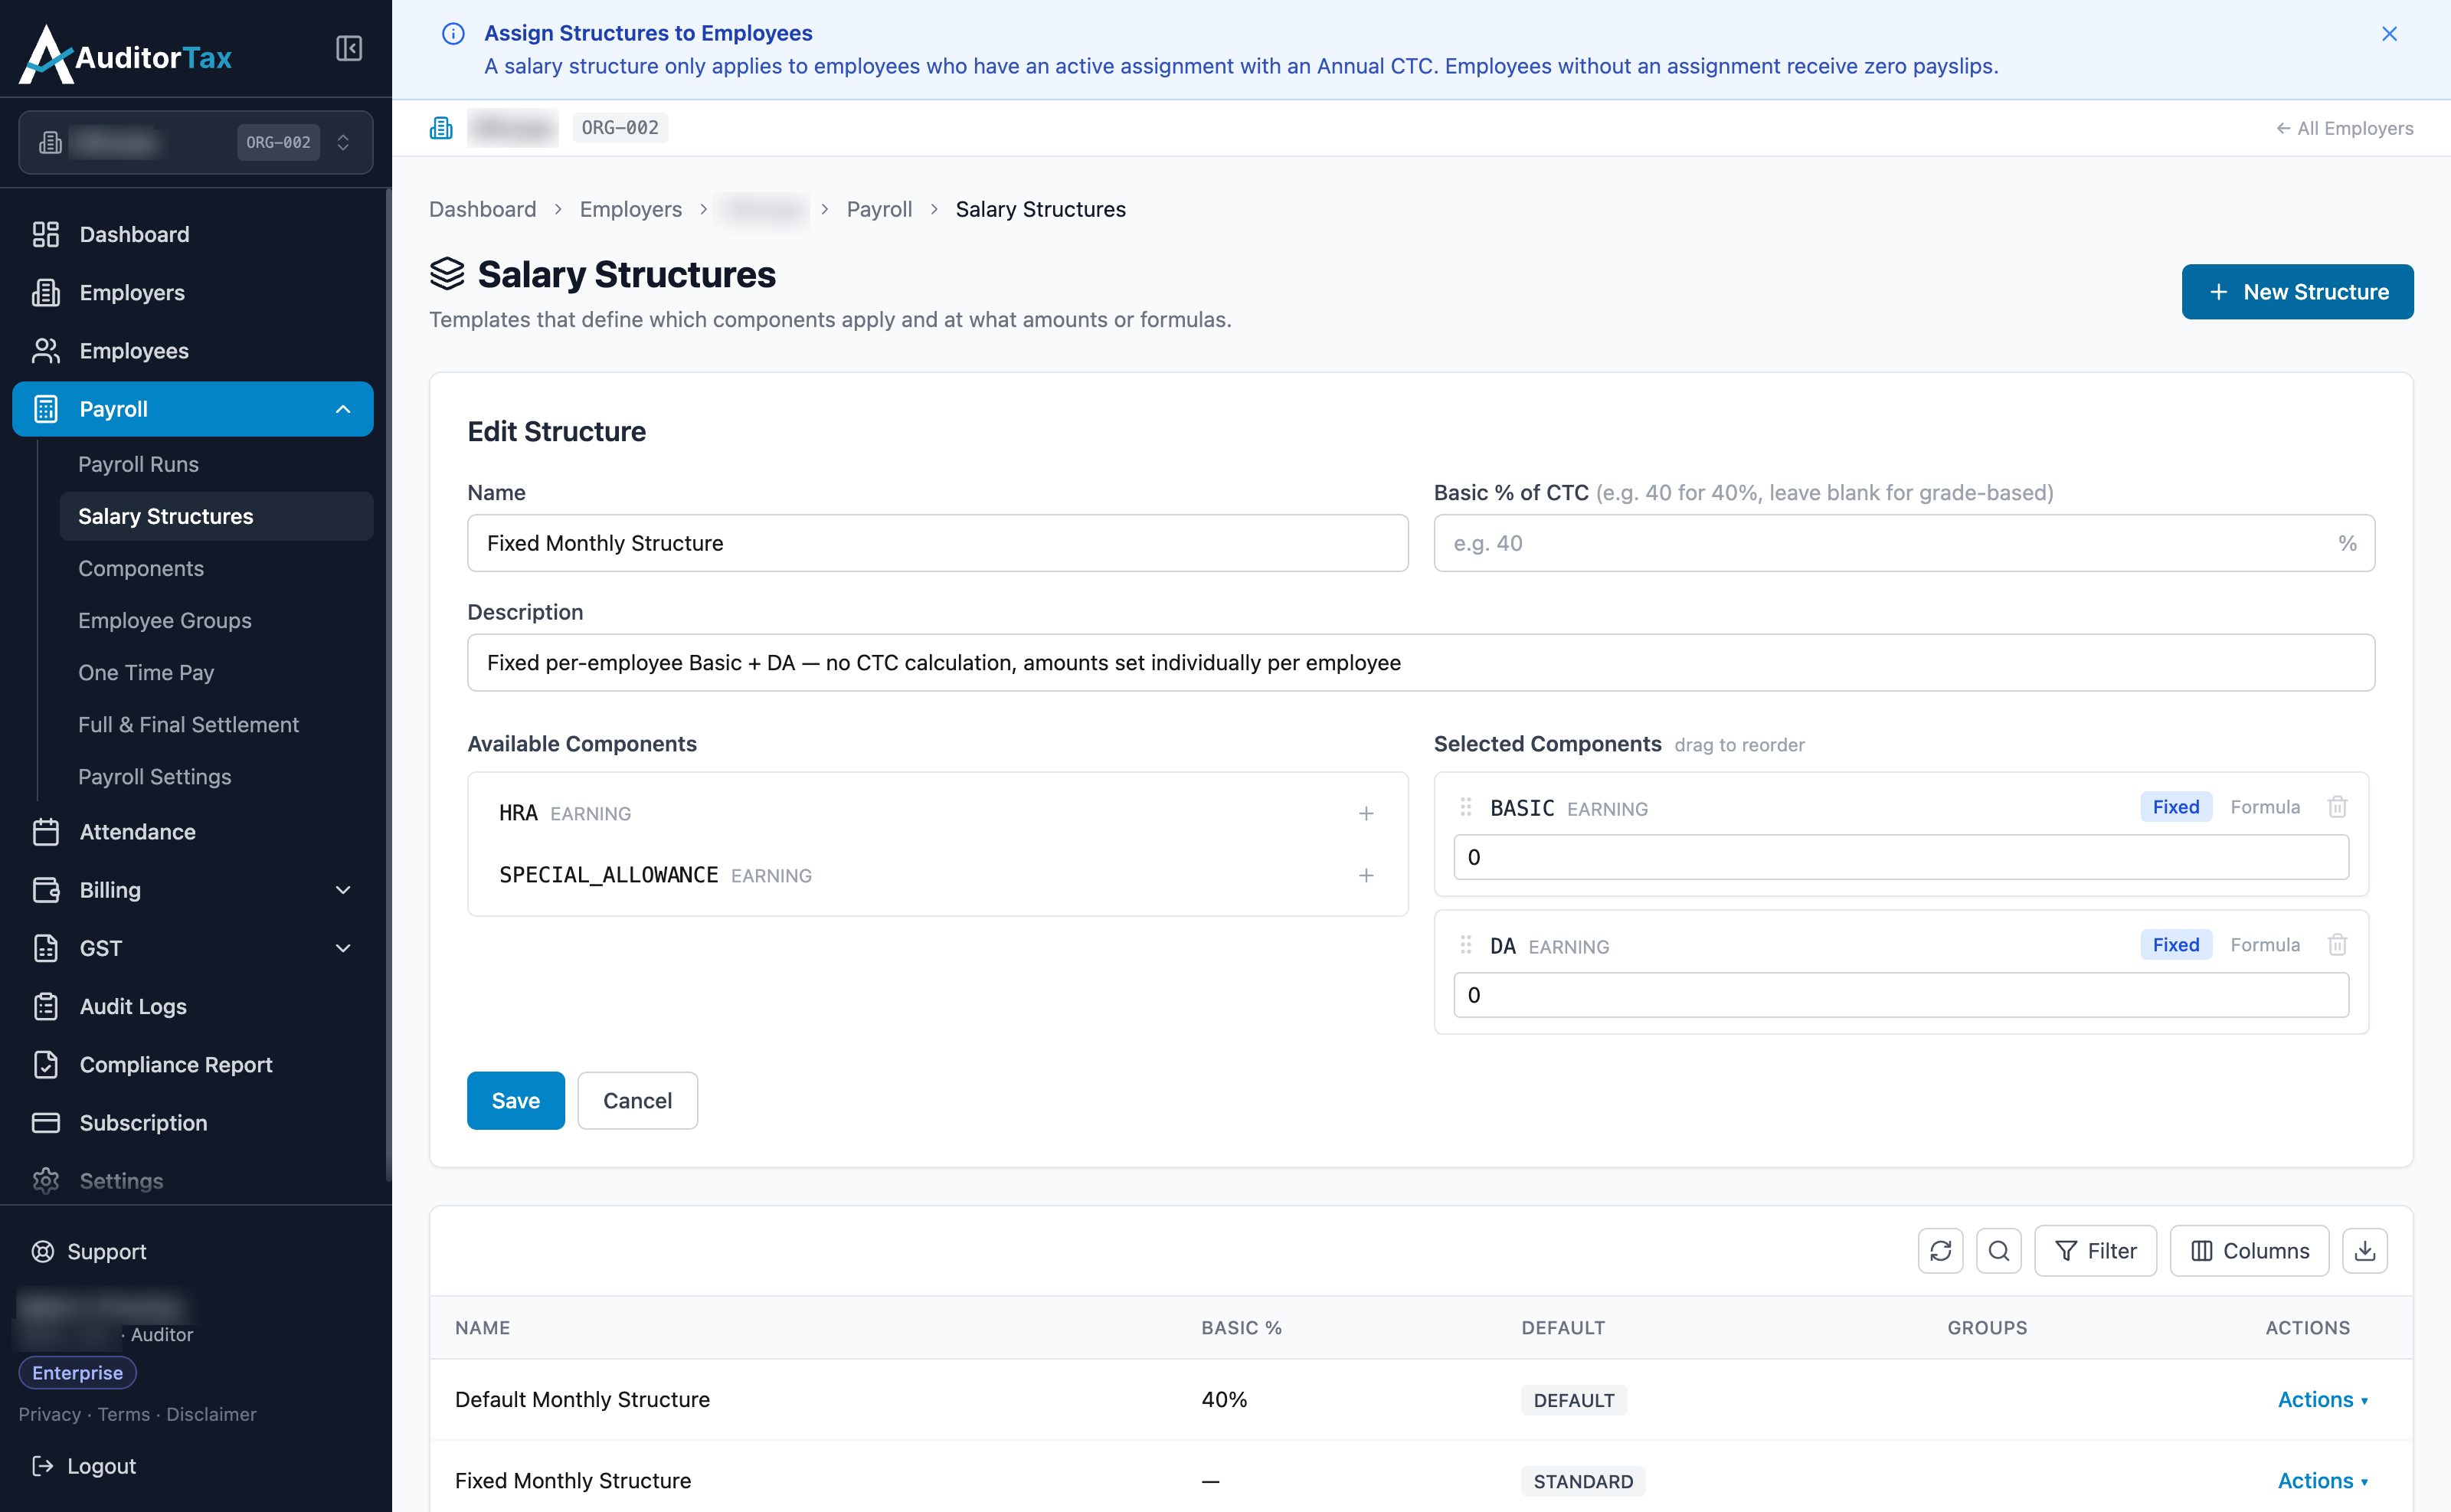
Task: Focus the Basic % of CTC field
Action: [1904, 544]
